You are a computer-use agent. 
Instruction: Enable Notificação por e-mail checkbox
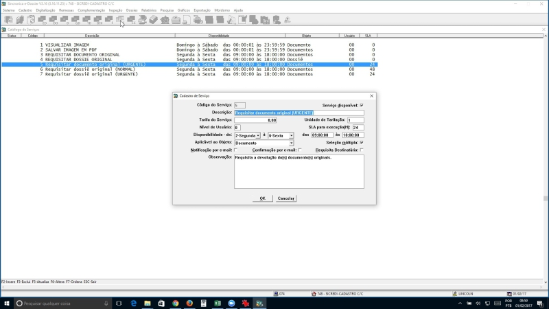(235, 150)
